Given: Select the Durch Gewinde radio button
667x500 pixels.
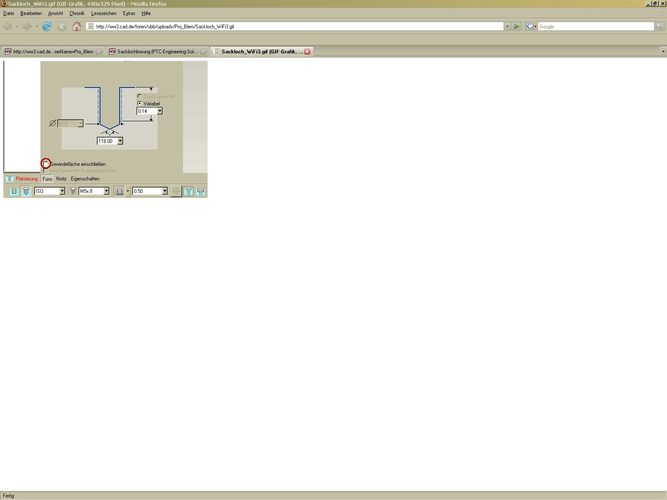Looking at the screenshot, I should [140, 96].
